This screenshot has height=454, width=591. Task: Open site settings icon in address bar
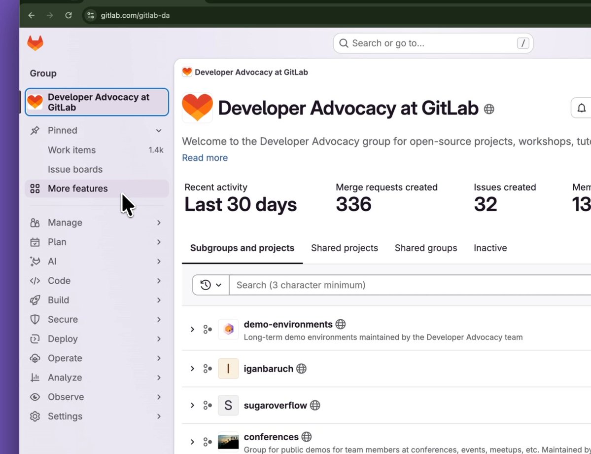91,15
